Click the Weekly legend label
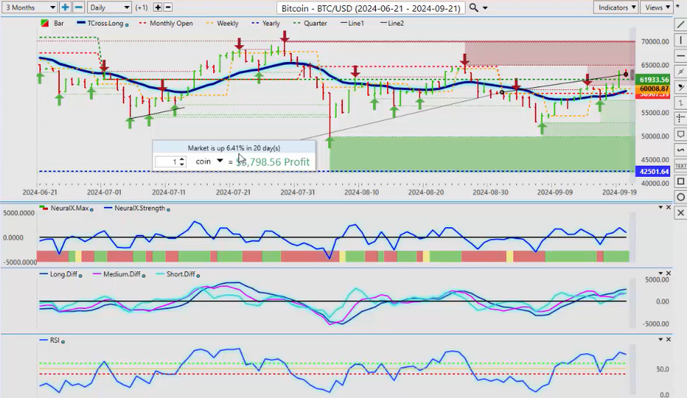This screenshot has width=687, height=398. tap(227, 23)
